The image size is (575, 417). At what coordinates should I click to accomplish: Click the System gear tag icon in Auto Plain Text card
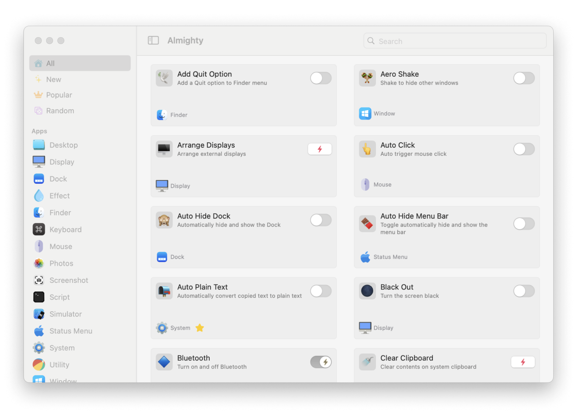[162, 328]
